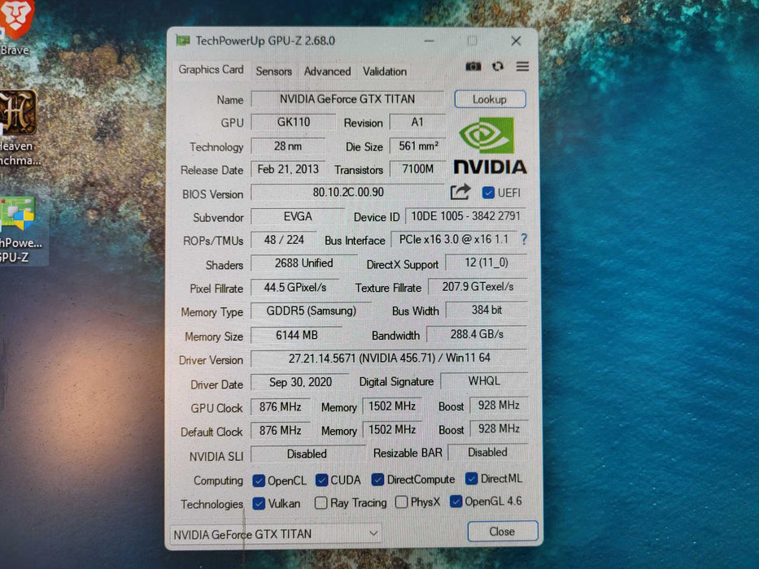
Task: Click the GPU Clock row Boost 928 MHz field
Action: point(499,405)
